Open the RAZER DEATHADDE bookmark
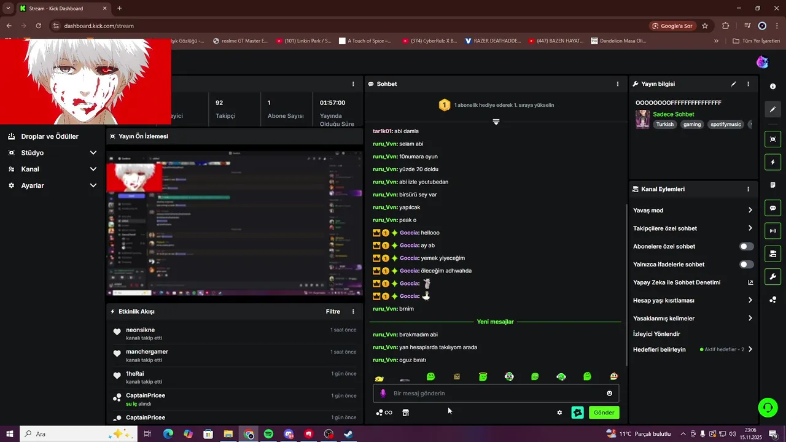 (x=492, y=41)
